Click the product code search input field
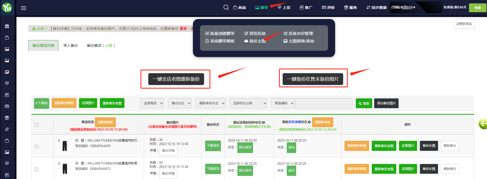The image size is (487, 179). (x=323, y=103)
